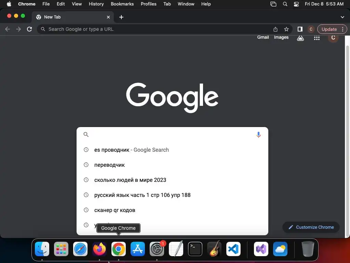Open the Tab menu
Viewport: 350px width, 263px height.
click(167, 4)
